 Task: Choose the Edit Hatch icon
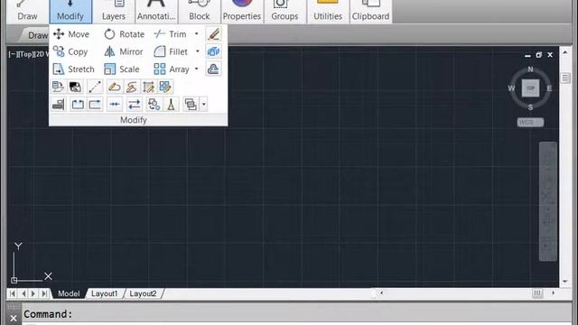148,87
